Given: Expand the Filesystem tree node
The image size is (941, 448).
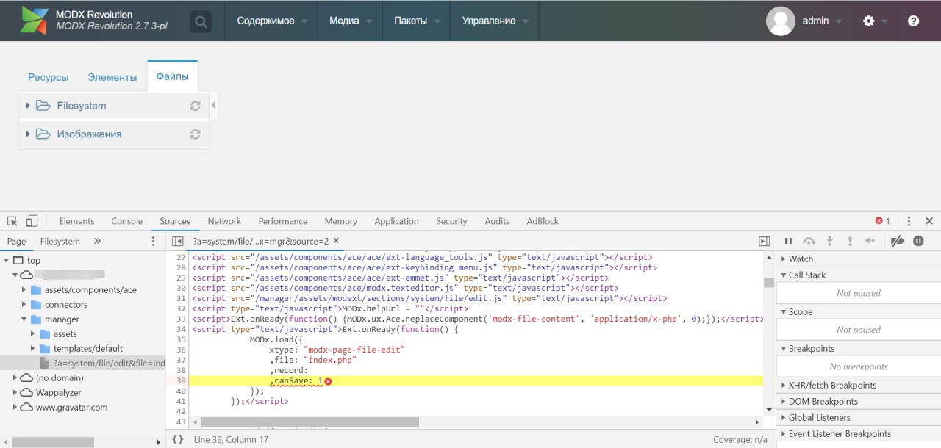Looking at the screenshot, I should click(x=28, y=106).
